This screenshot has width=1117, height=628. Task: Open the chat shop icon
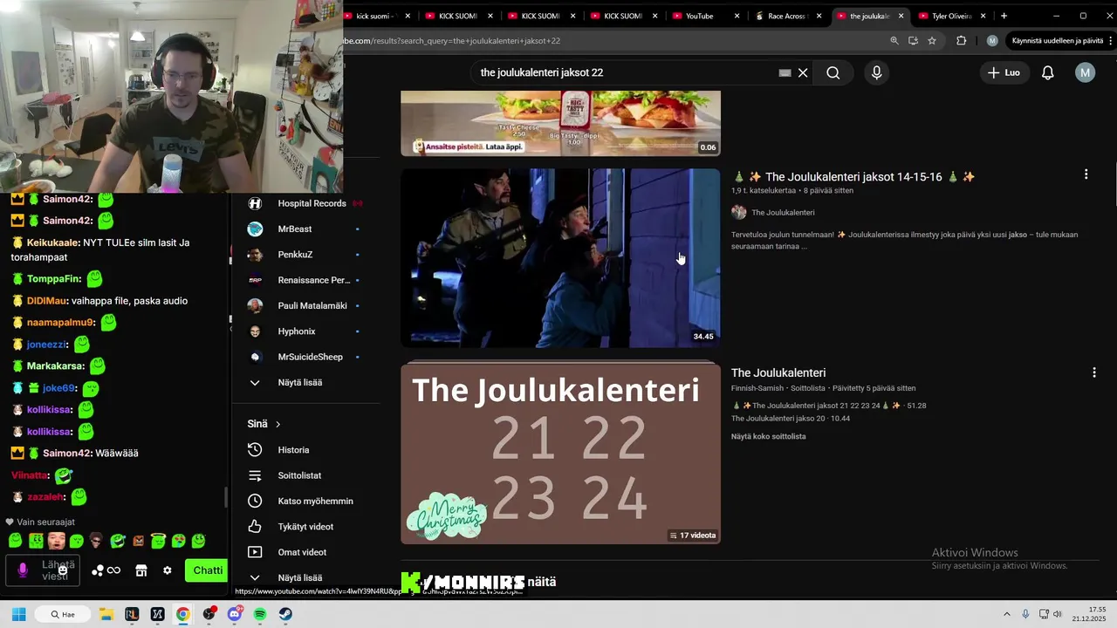(140, 570)
